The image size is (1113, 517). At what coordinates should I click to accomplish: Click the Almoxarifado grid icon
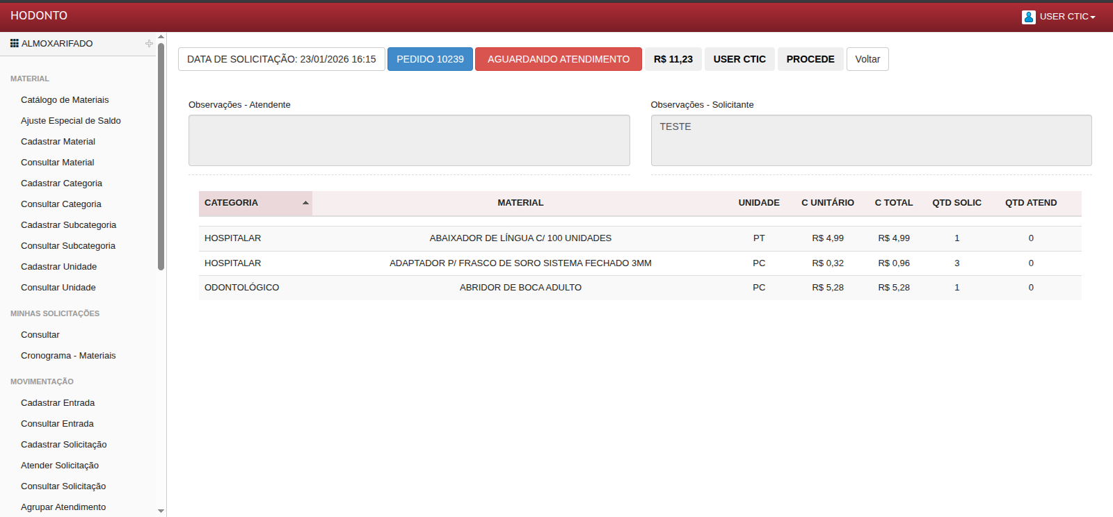(15, 43)
